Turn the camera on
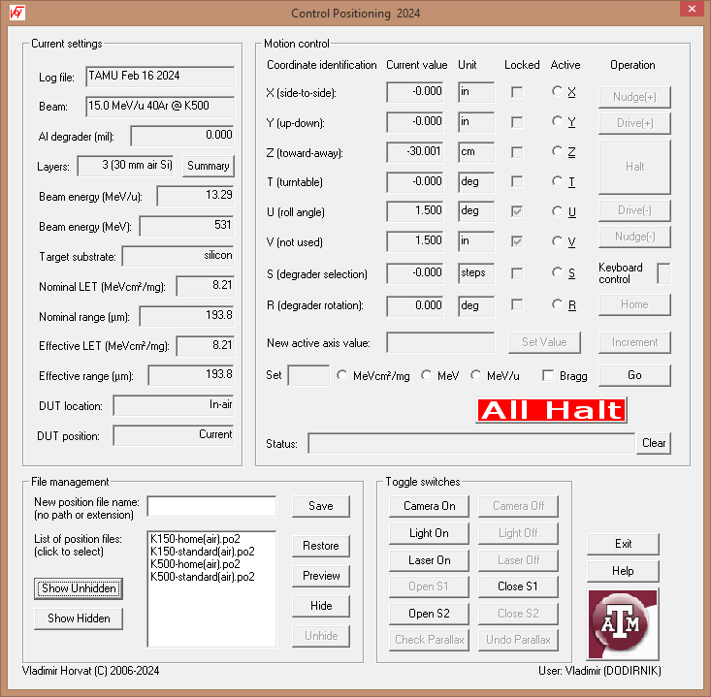The image size is (711, 697). tap(429, 506)
